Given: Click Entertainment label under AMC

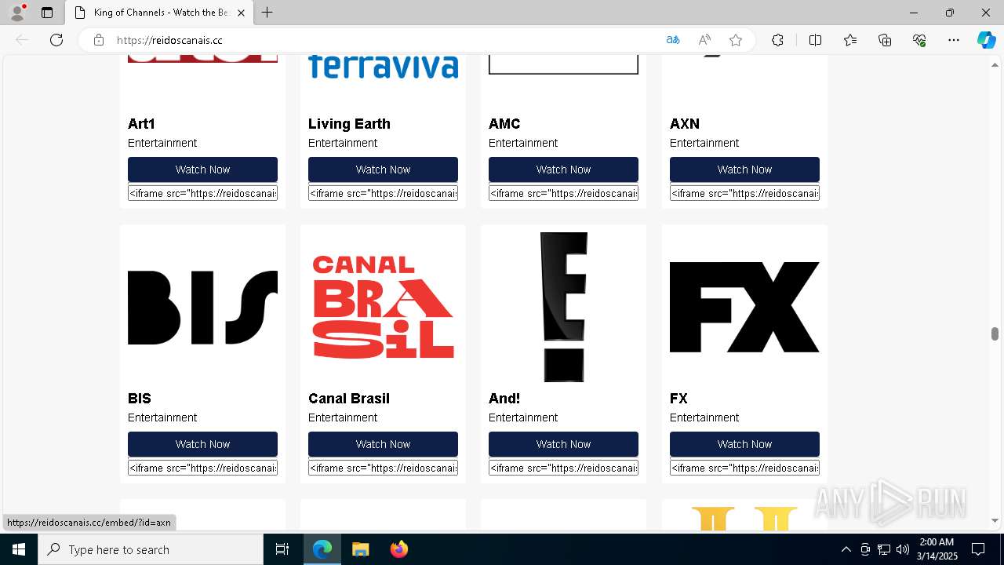Looking at the screenshot, I should tap(523, 143).
